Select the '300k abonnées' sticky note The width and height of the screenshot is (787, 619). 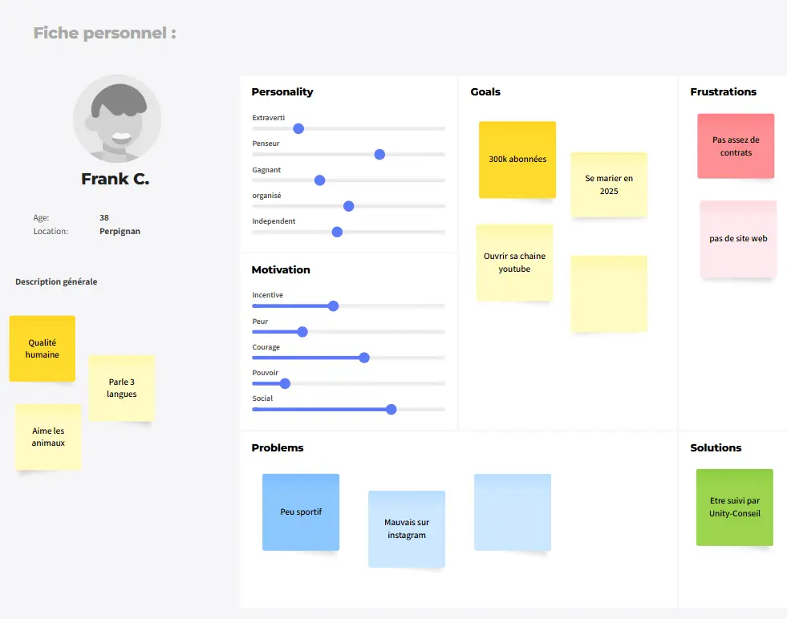(x=517, y=160)
